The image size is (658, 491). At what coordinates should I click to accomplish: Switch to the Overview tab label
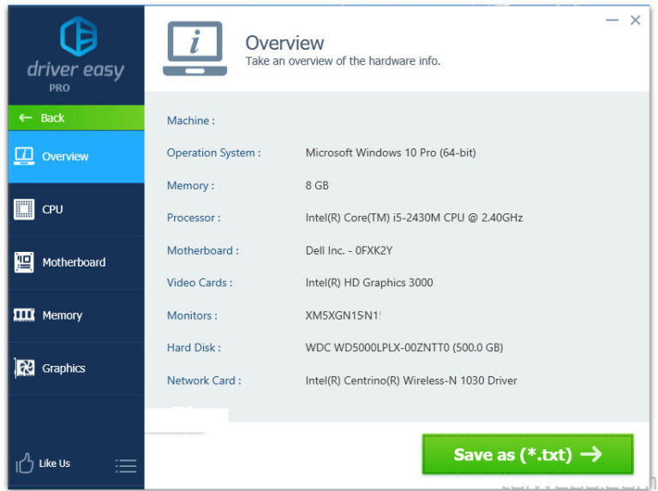click(65, 157)
